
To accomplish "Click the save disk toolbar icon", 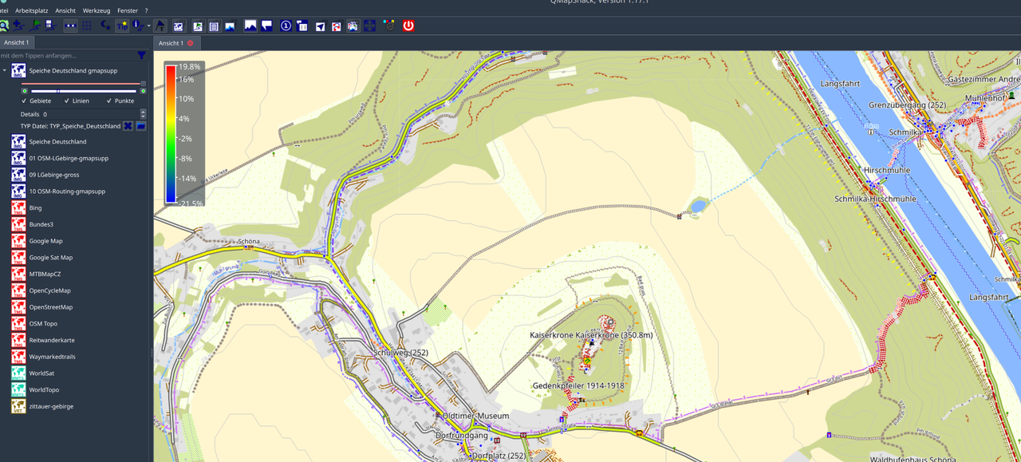I will [x=50, y=26].
